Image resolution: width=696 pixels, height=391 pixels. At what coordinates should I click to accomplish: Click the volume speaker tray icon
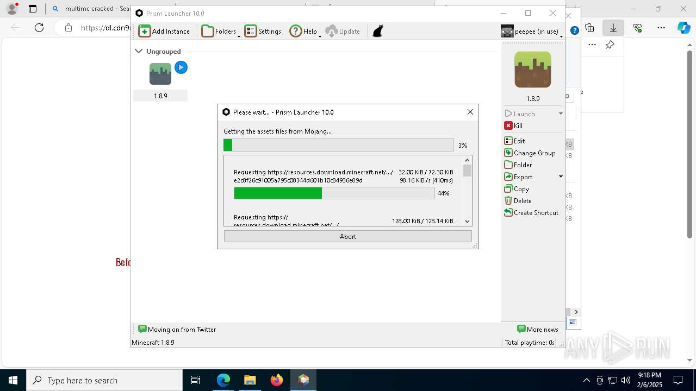coord(626,380)
